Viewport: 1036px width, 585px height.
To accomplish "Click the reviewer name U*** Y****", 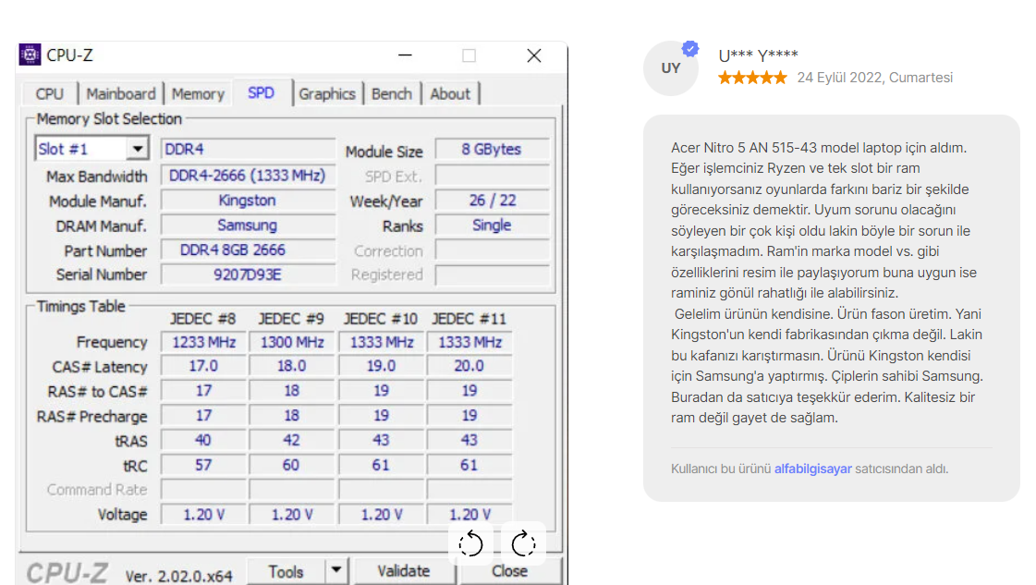I will coord(758,55).
